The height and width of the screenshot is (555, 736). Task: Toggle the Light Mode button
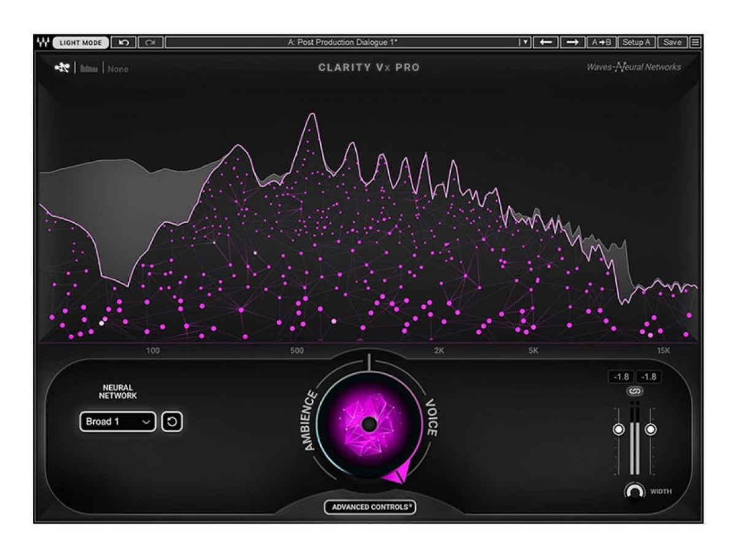81,43
